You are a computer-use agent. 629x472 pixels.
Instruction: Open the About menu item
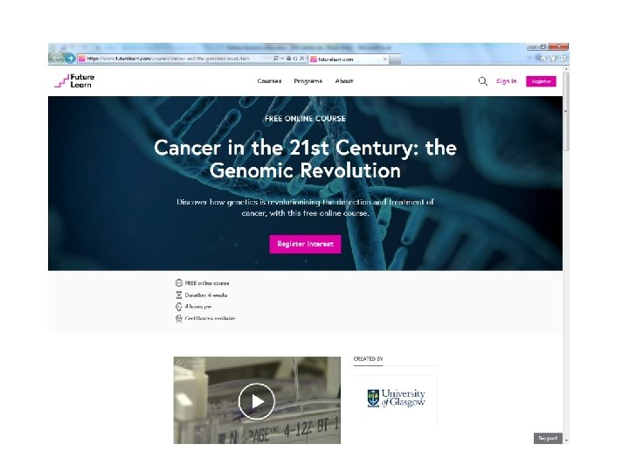click(x=344, y=81)
